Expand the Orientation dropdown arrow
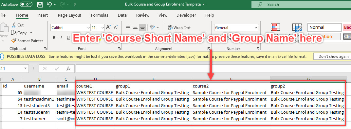 158,27
